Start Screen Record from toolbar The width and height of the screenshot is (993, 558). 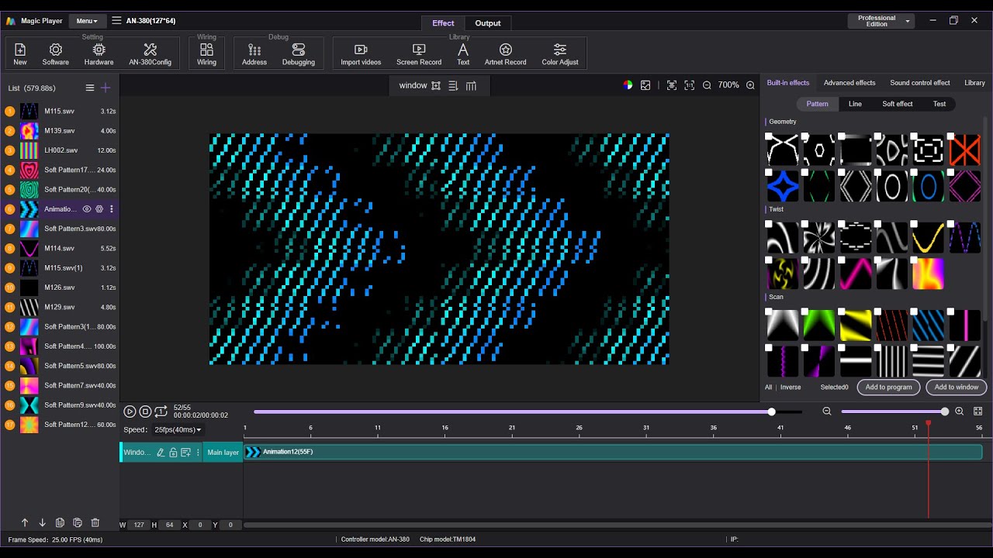click(x=419, y=53)
